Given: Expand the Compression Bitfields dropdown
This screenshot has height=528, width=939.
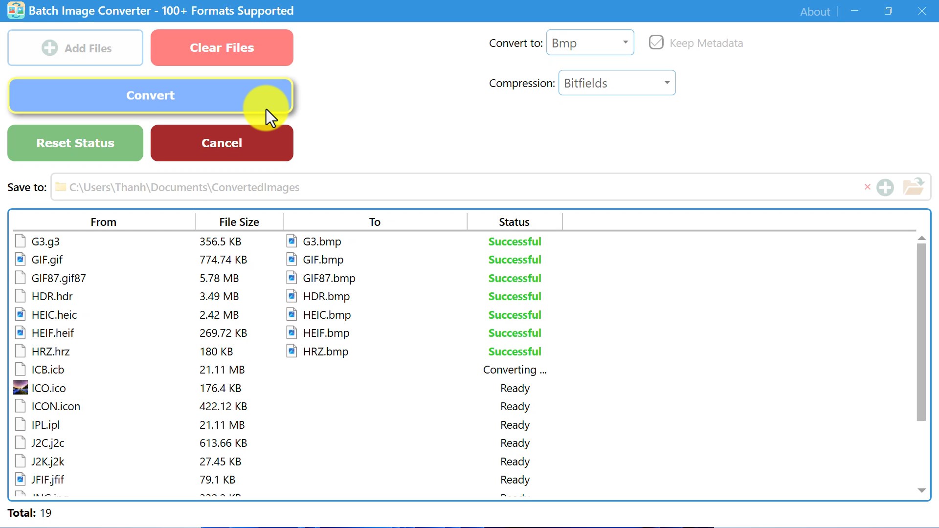Looking at the screenshot, I should 616,83.
